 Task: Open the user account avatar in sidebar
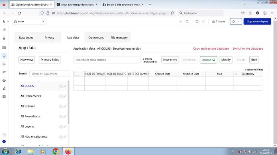click(4, 141)
